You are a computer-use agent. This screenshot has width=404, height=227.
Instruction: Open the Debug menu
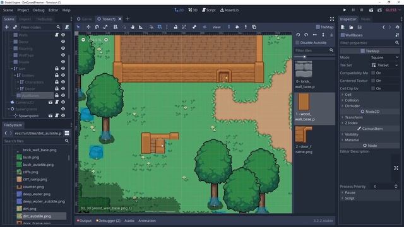coord(39,10)
